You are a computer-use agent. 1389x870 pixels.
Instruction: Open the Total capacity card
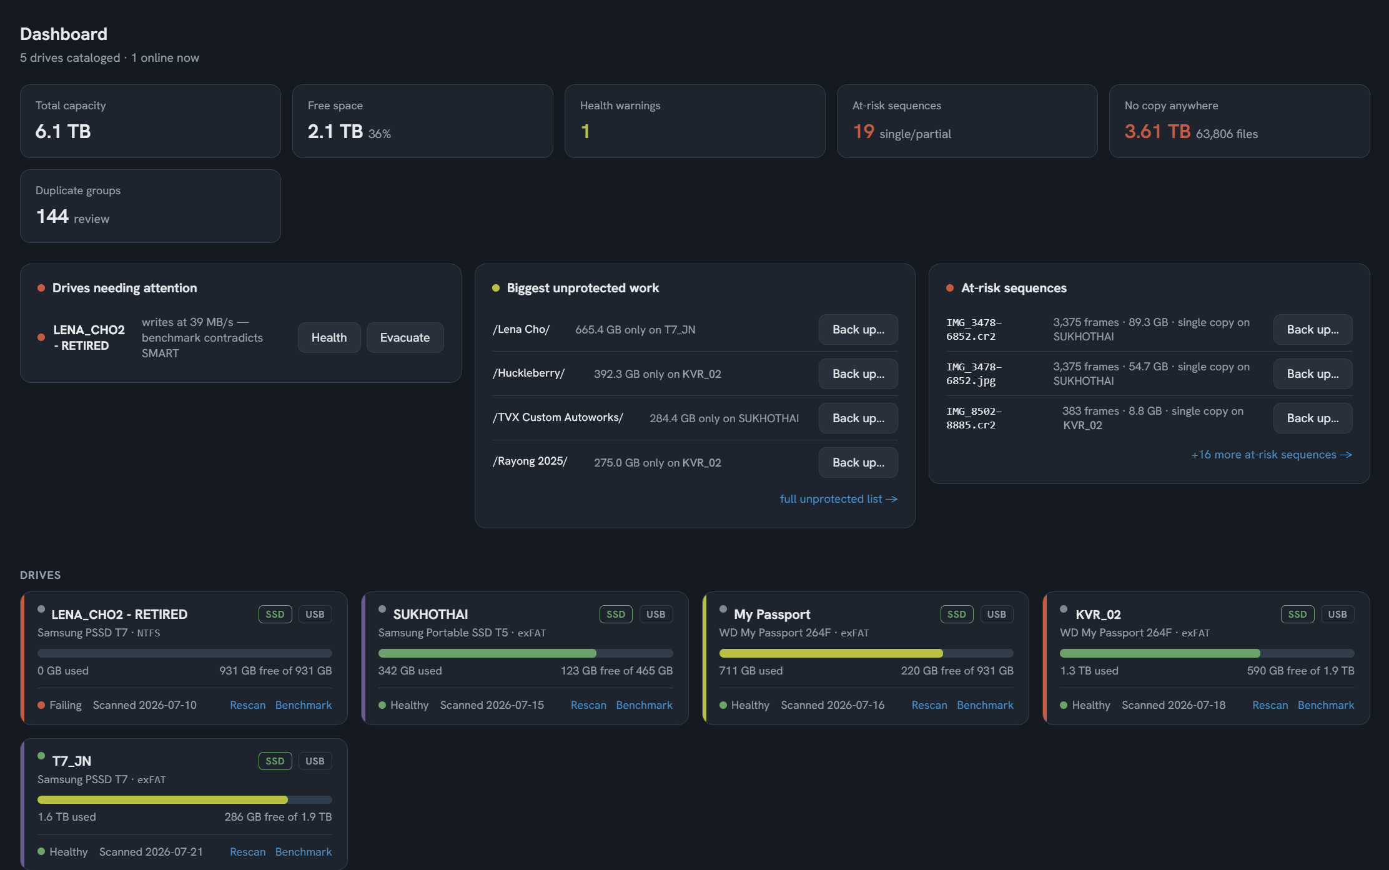(151, 121)
